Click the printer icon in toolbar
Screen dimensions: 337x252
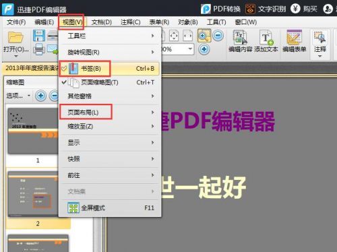39,49
